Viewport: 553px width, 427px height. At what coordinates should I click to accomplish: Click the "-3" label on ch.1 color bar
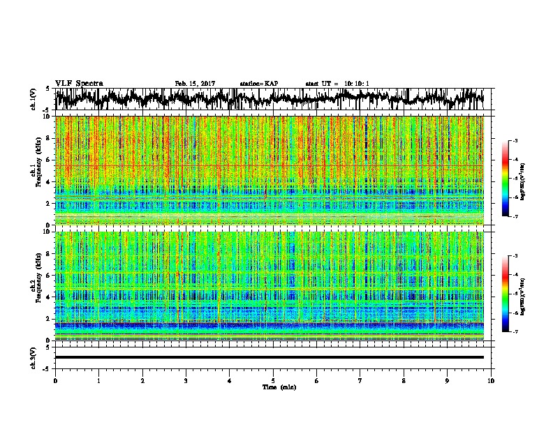tap(515, 140)
